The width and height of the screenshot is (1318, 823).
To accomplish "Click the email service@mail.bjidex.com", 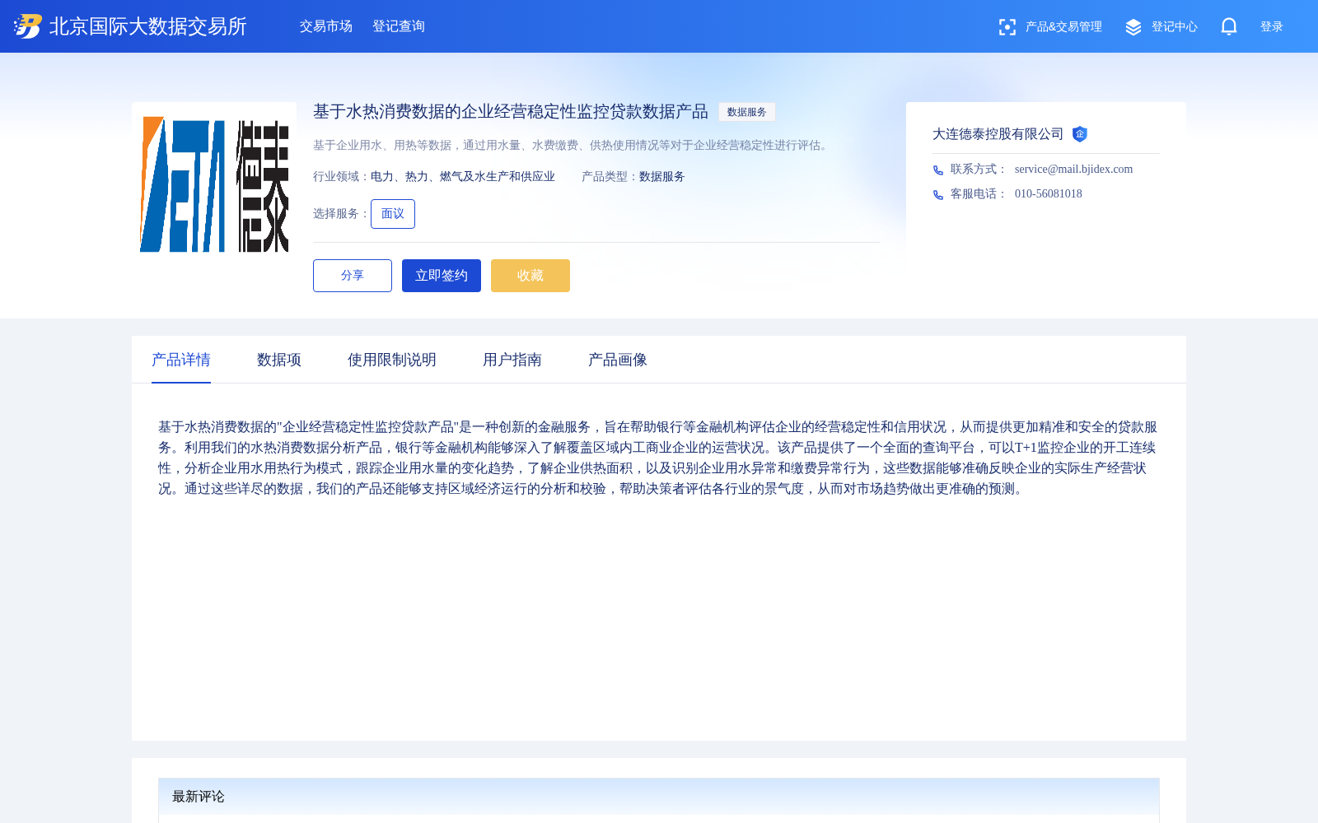I will [1074, 169].
